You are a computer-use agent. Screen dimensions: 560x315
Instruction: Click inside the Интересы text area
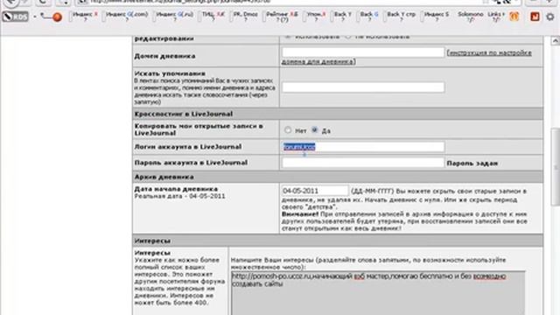pyautogui.click(x=378, y=293)
